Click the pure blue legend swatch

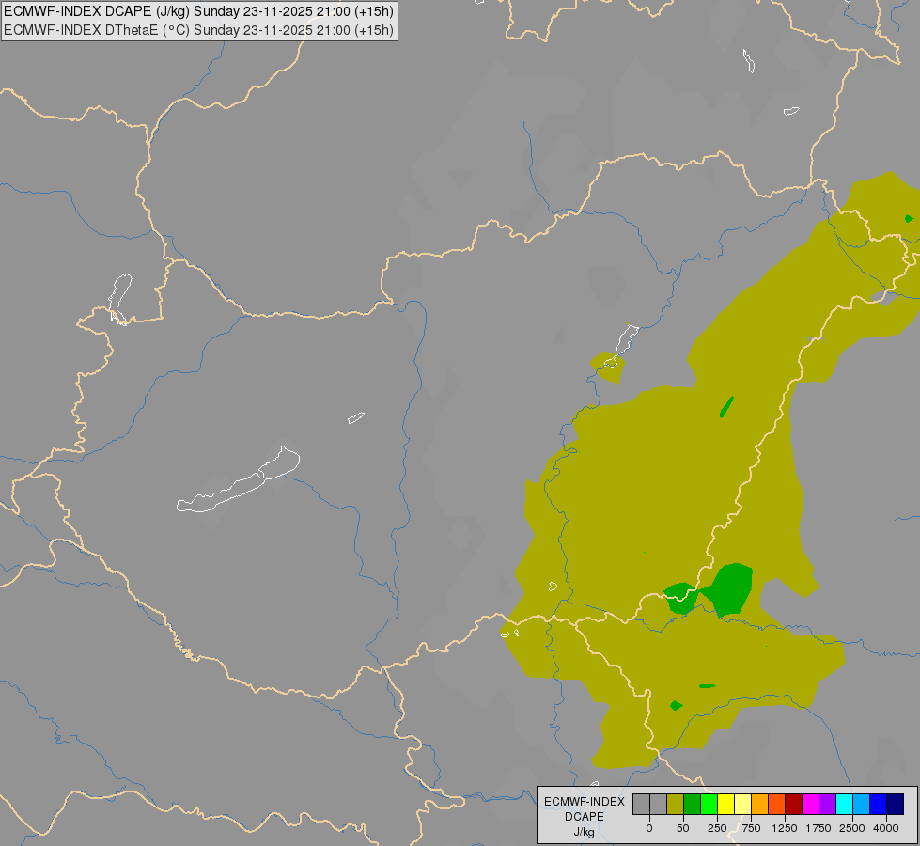click(x=879, y=805)
